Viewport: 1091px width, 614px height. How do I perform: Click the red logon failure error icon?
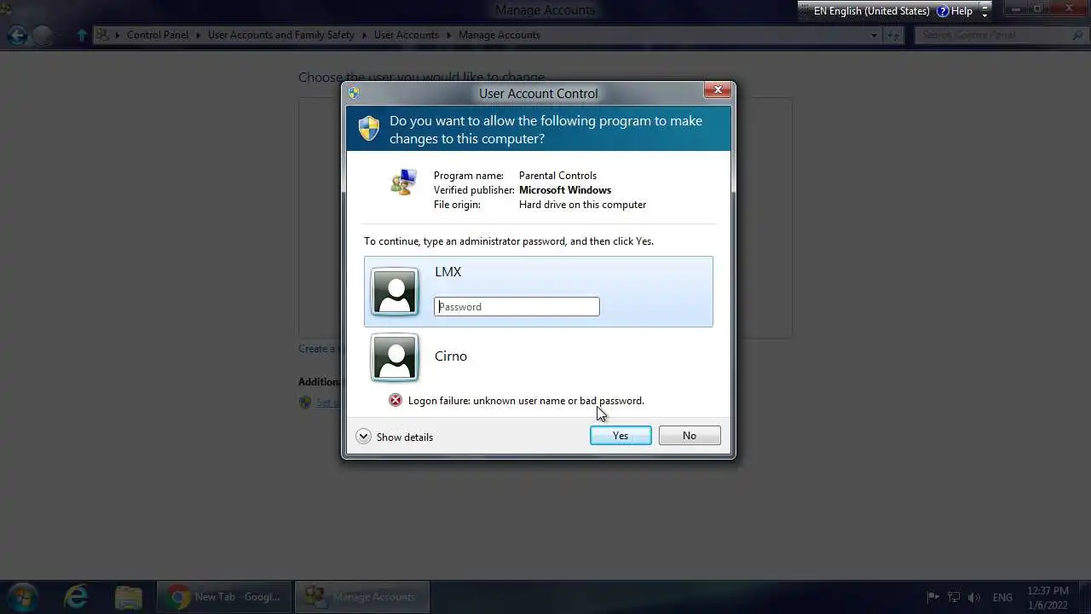point(395,400)
